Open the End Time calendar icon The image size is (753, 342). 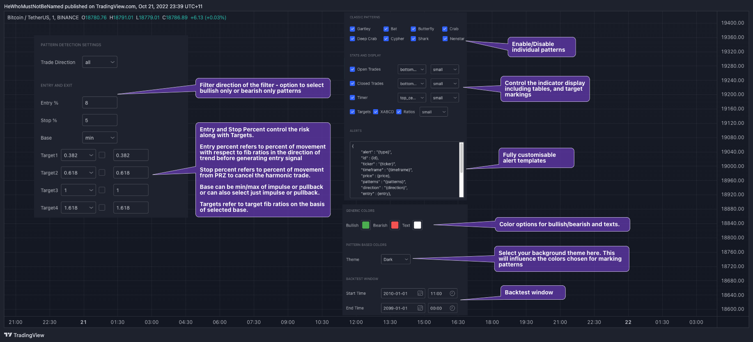pyautogui.click(x=420, y=308)
